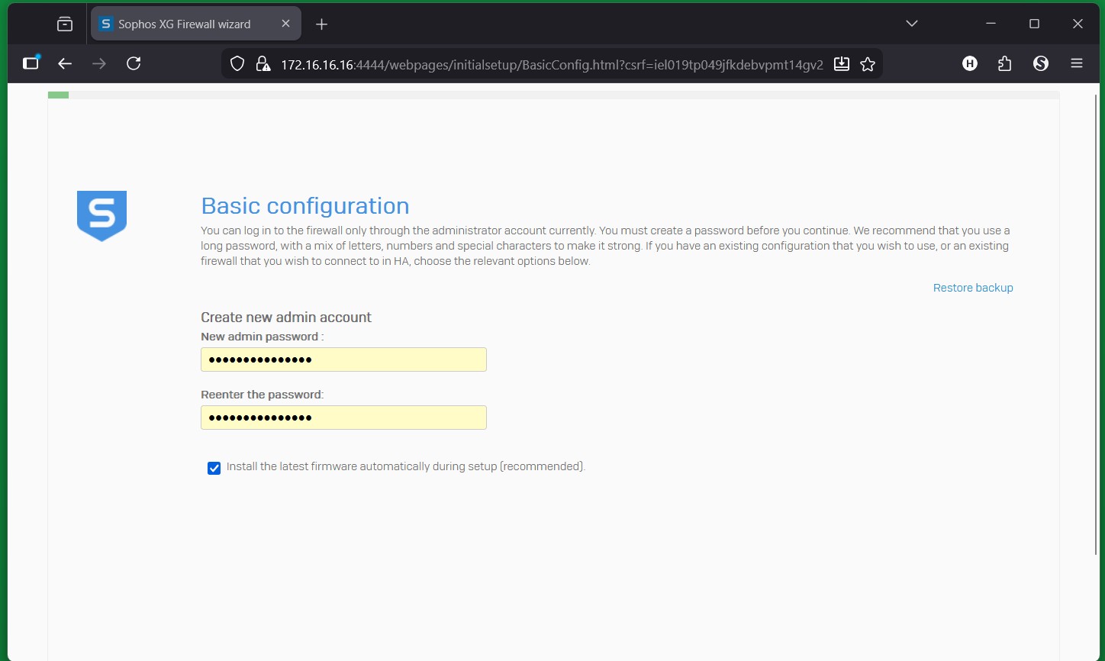The image size is (1105, 661).
Task: Click the H extension toolbar icon
Action: coord(970,64)
